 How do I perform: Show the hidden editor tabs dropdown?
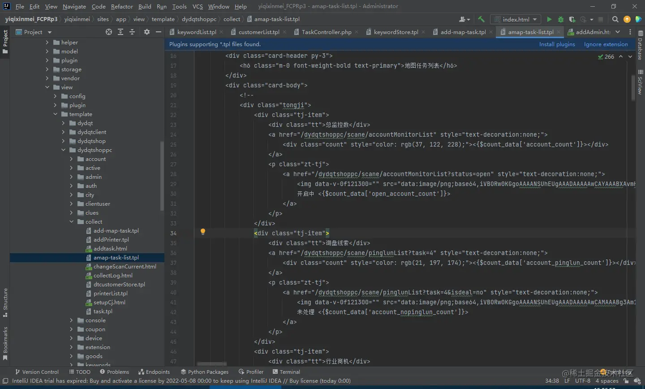(618, 32)
